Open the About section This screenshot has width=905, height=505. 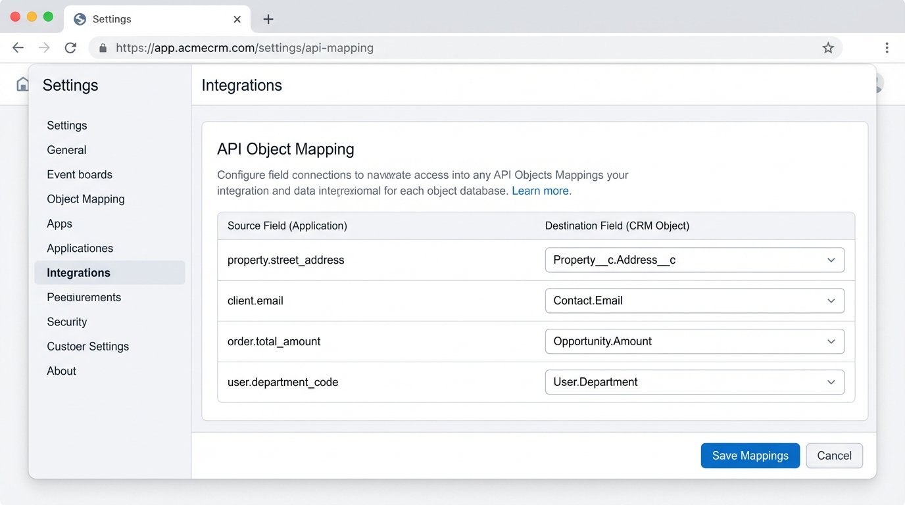[x=61, y=371]
